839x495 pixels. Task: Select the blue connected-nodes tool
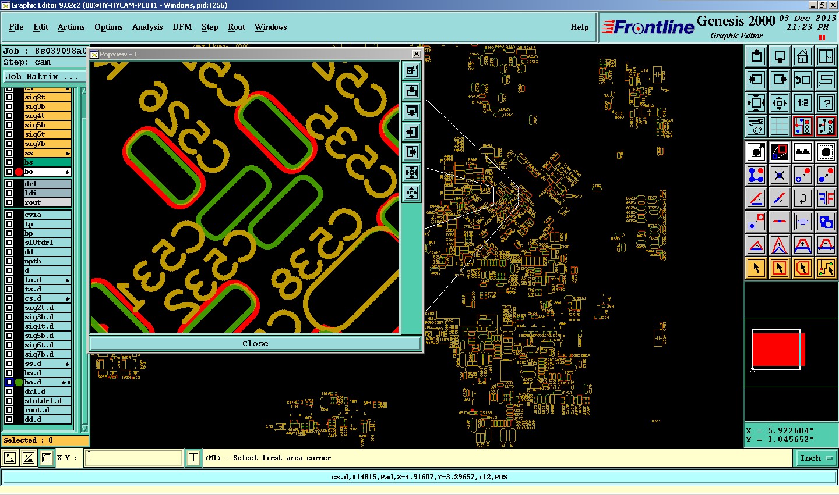756,175
